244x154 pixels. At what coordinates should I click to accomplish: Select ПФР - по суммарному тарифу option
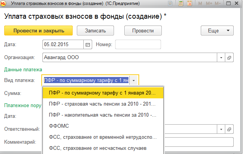pos(103,93)
